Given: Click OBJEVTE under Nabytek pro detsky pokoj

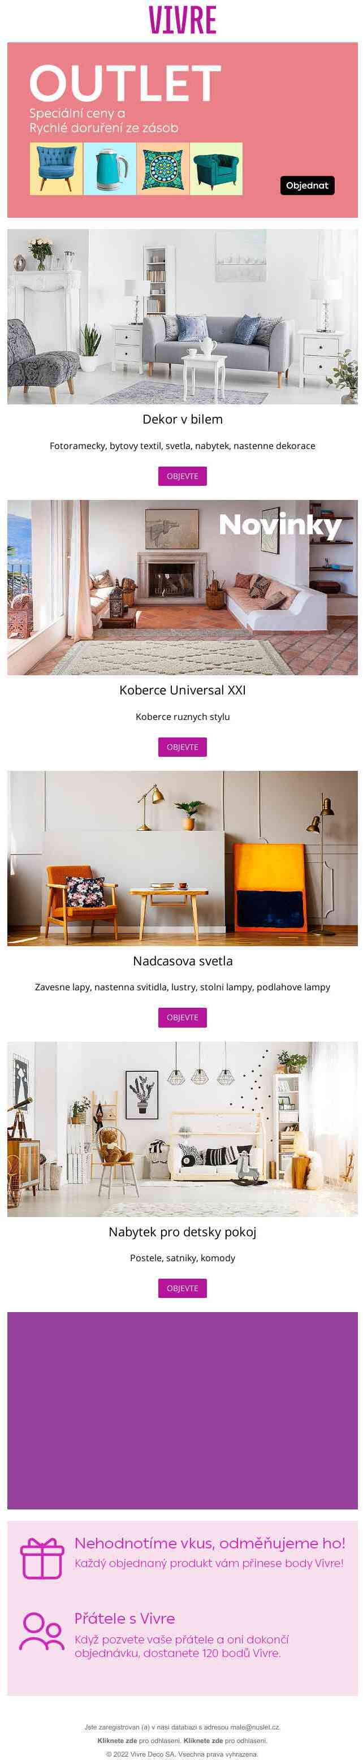Looking at the screenshot, I should tap(183, 1288).
